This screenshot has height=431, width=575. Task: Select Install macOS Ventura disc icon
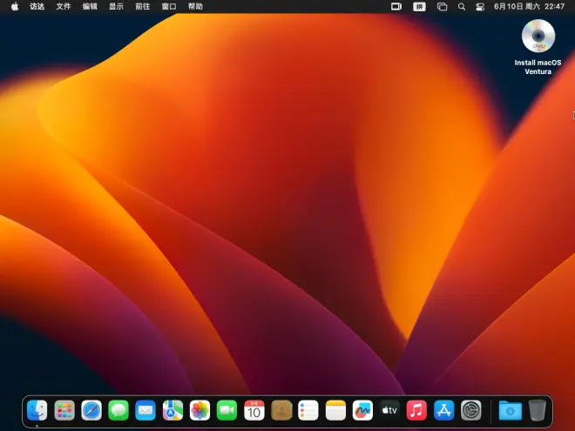[538, 36]
